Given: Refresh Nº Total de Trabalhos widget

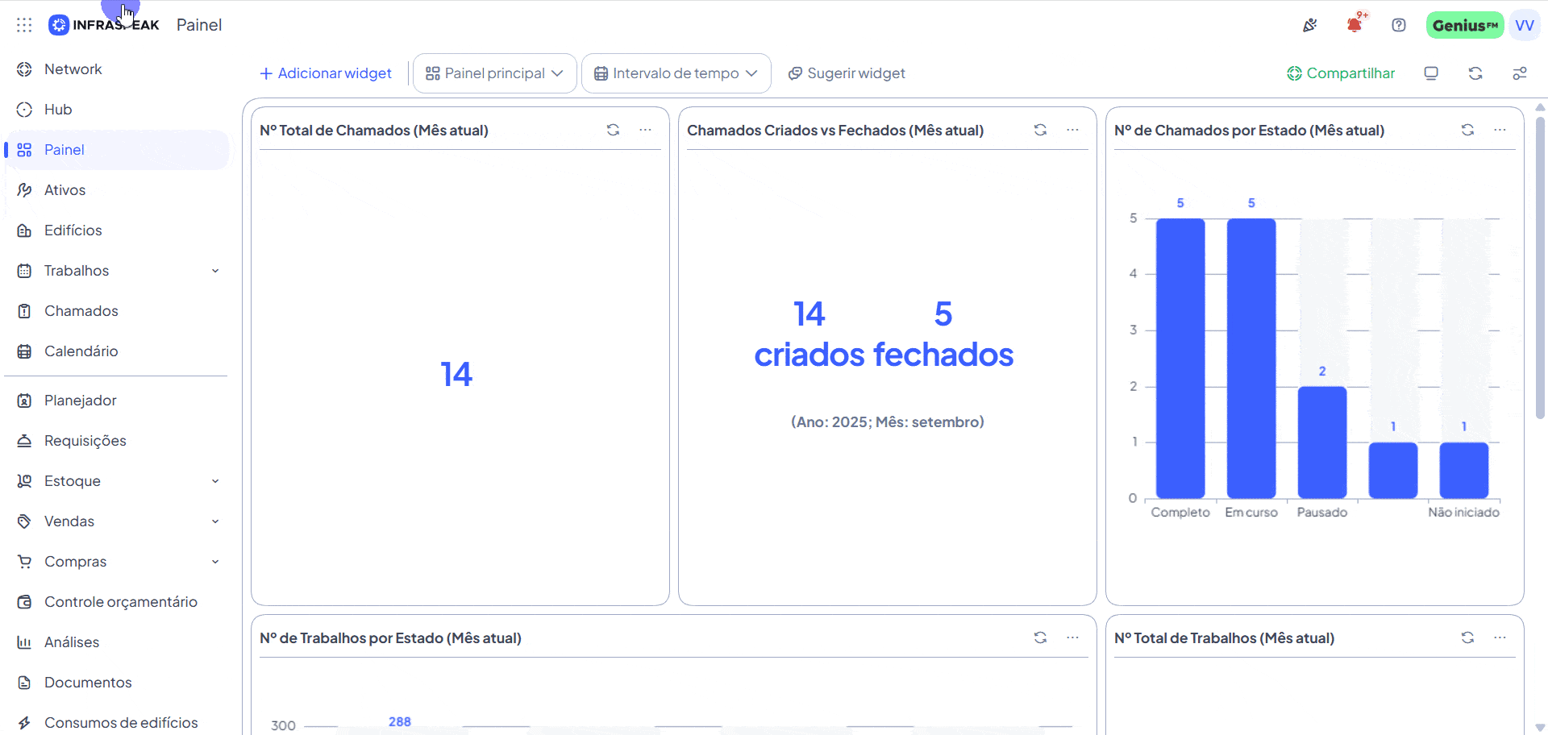Looking at the screenshot, I should pos(1467,637).
